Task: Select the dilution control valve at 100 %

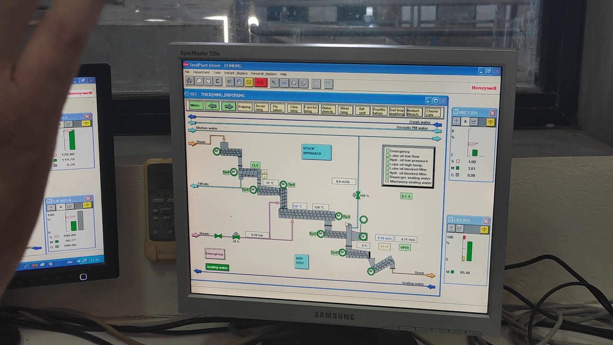Action: [357, 195]
